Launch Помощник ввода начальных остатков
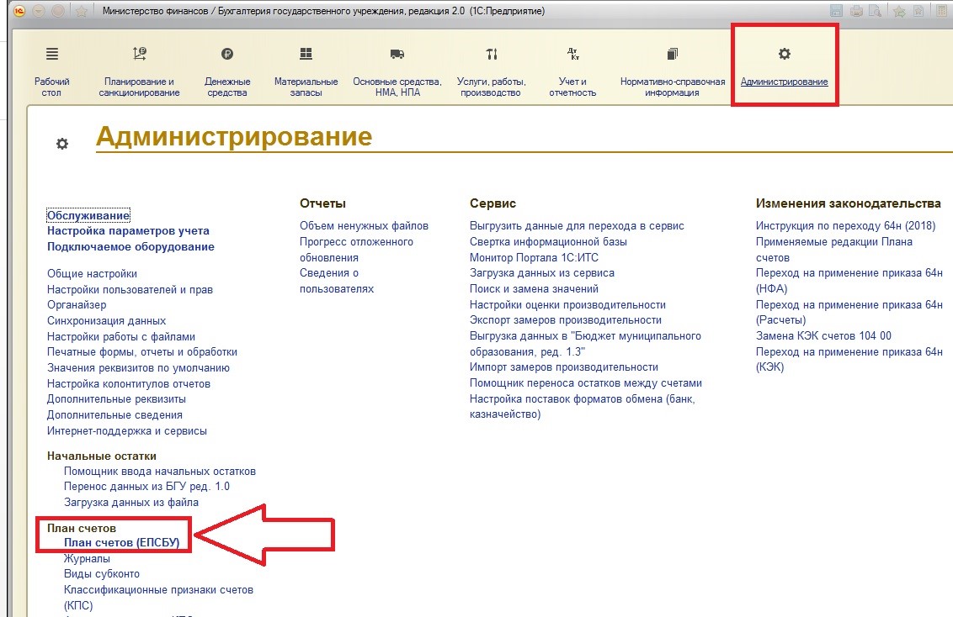 pos(160,472)
